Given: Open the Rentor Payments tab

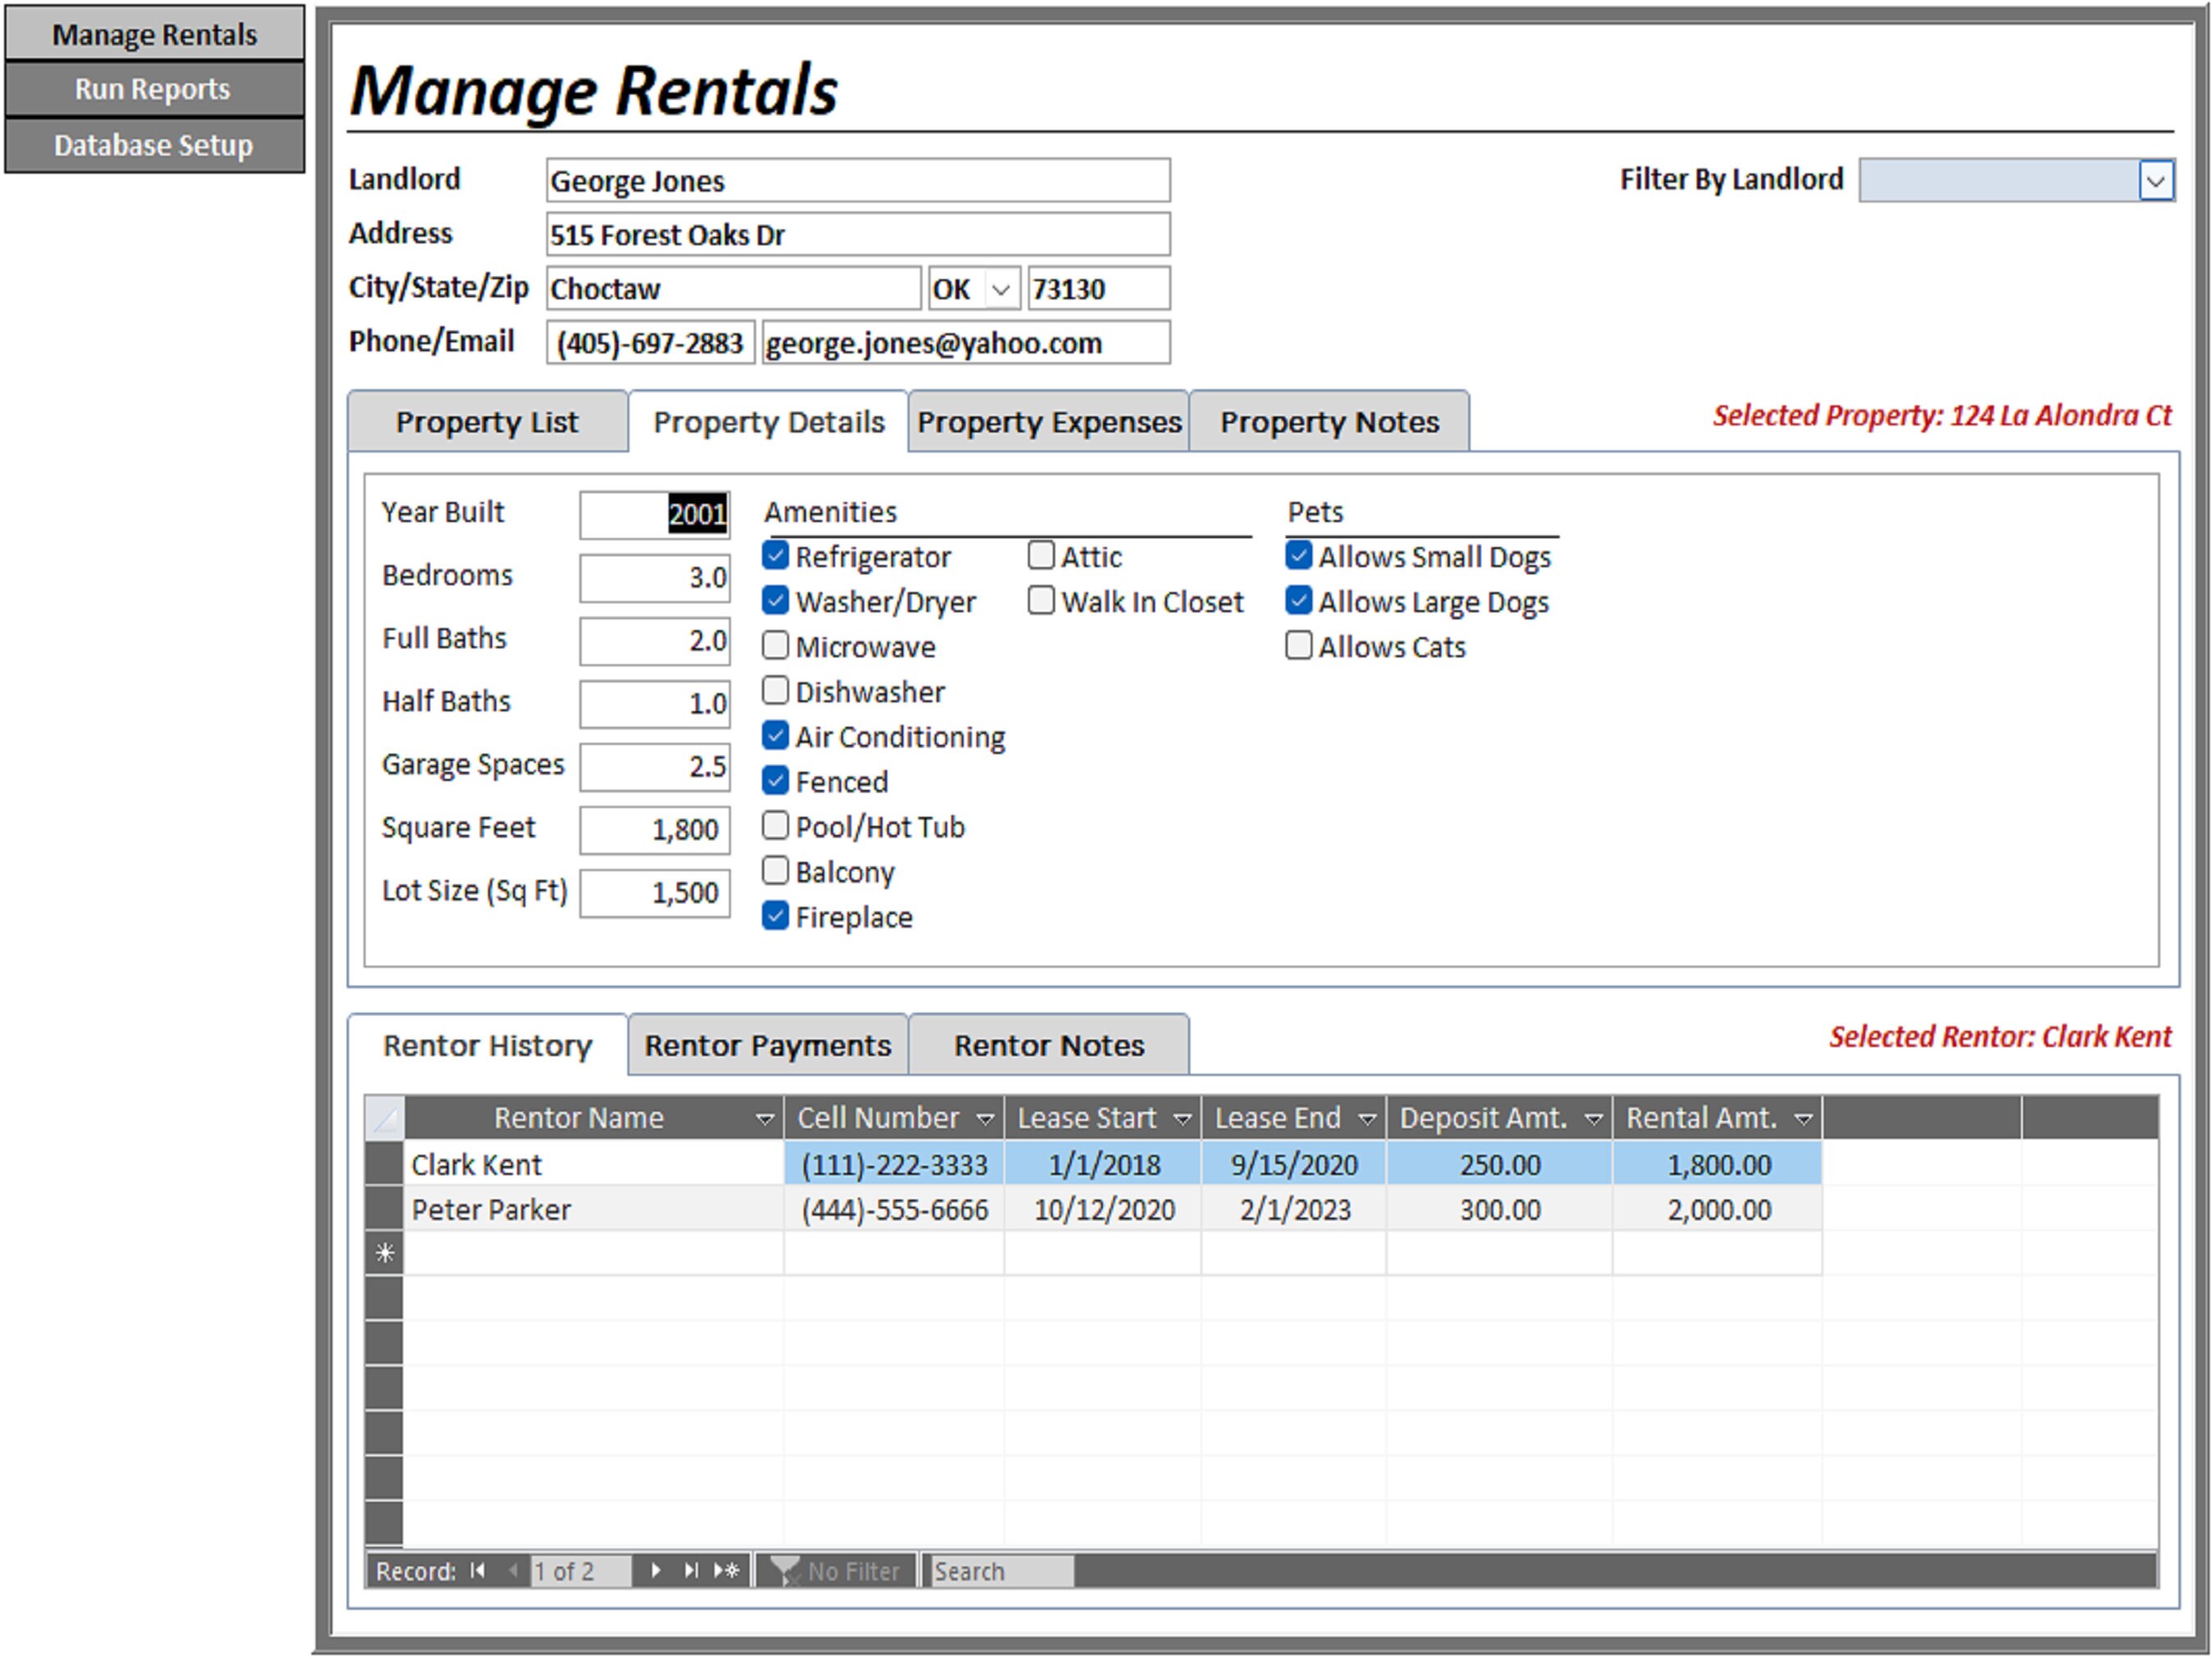Looking at the screenshot, I should (x=766, y=1045).
